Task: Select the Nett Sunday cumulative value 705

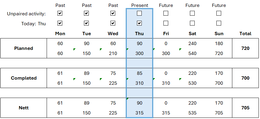Action: [x=219, y=113]
